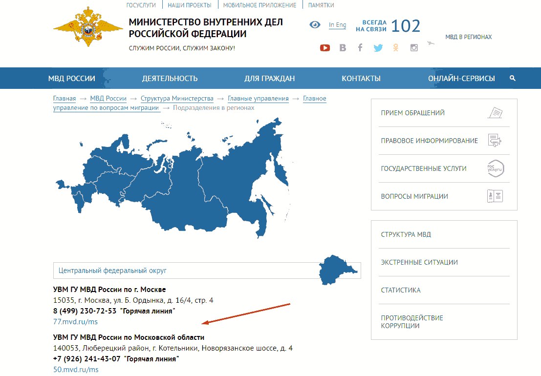The image size is (541, 376).
Task: Toggle the visually impaired eye icon
Action: pyautogui.click(x=315, y=25)
